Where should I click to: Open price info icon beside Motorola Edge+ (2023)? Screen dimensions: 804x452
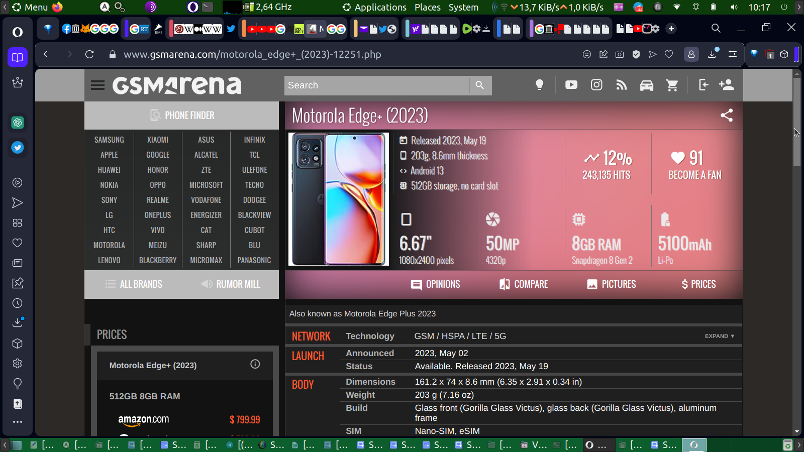pyautogui.click(x=255, y=364)
